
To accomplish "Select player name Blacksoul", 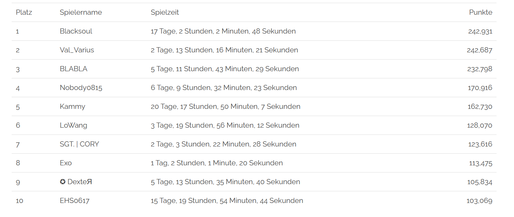I will tap(76, 31).
